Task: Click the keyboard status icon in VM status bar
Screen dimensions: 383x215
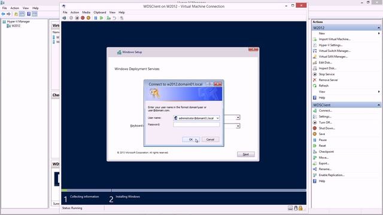Action: pos(290,208)
